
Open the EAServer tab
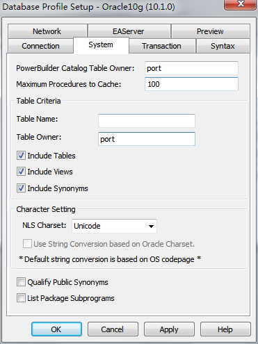129,31
